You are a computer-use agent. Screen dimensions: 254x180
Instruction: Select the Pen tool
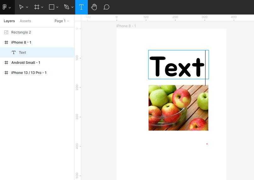(x=66, y=7)
